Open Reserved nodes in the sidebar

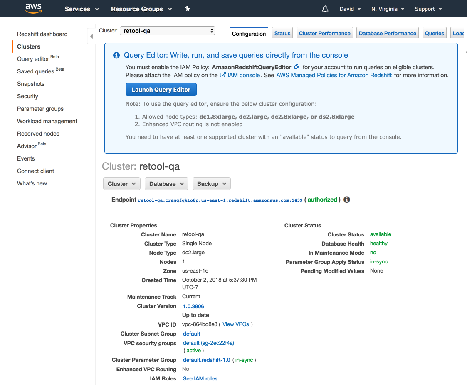click(x=38, y=134)
